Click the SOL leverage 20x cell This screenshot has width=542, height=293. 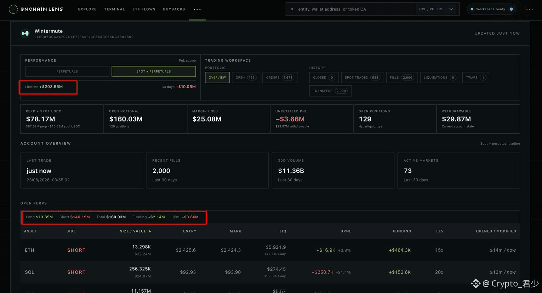[x=439, y=272]
